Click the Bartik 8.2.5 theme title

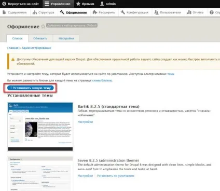pos(108,106)
